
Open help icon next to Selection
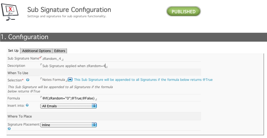(x=28, y=80)
